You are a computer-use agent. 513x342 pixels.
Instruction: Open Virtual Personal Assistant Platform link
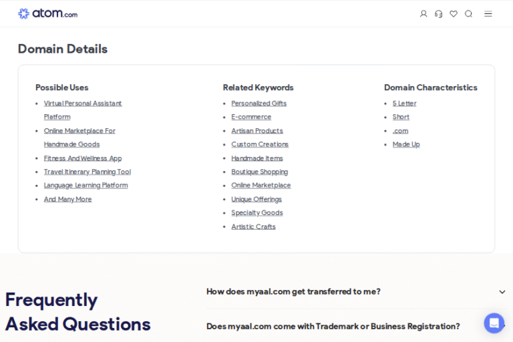coord(83,104)
